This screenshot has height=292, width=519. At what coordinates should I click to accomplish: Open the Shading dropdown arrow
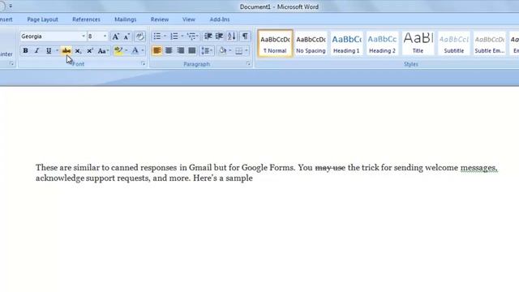tap(230, 50)
